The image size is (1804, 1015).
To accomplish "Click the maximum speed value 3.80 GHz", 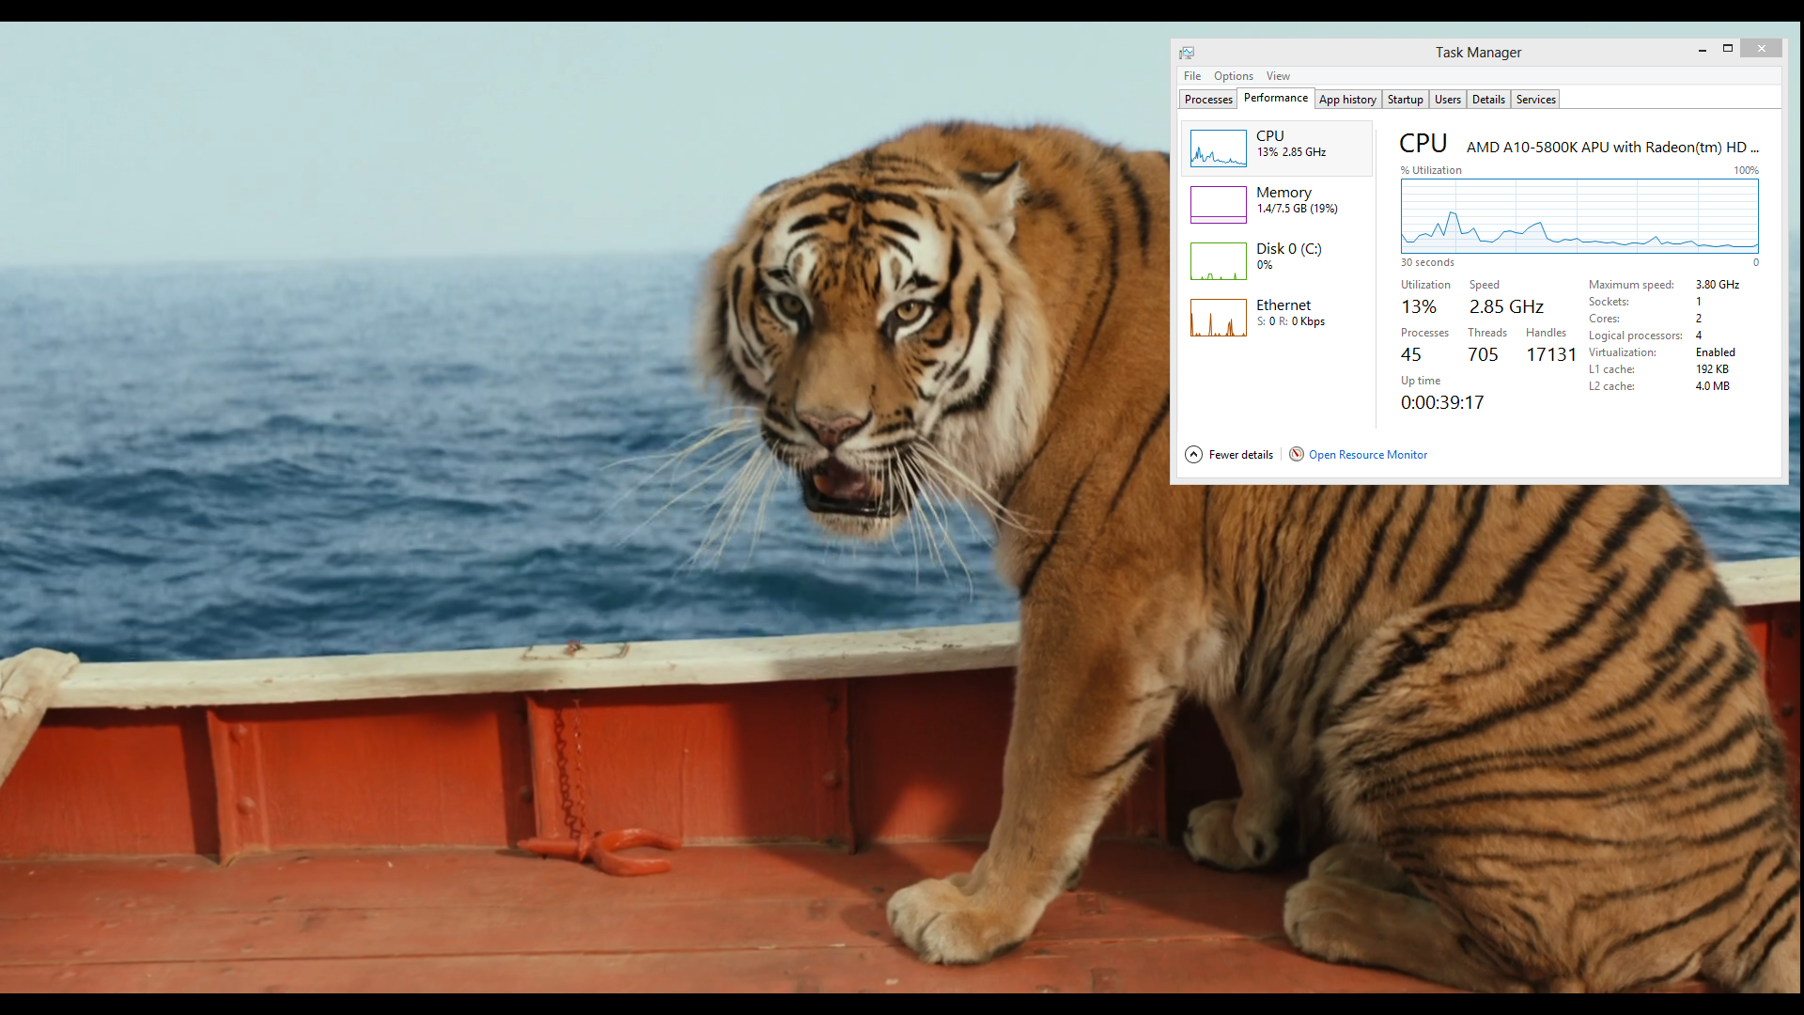I will (1718, 285).
